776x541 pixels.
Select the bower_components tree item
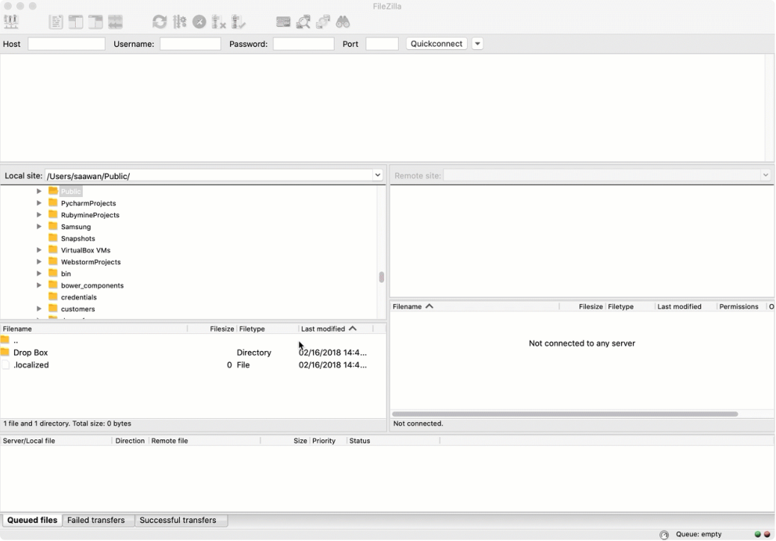pos(92,285)
